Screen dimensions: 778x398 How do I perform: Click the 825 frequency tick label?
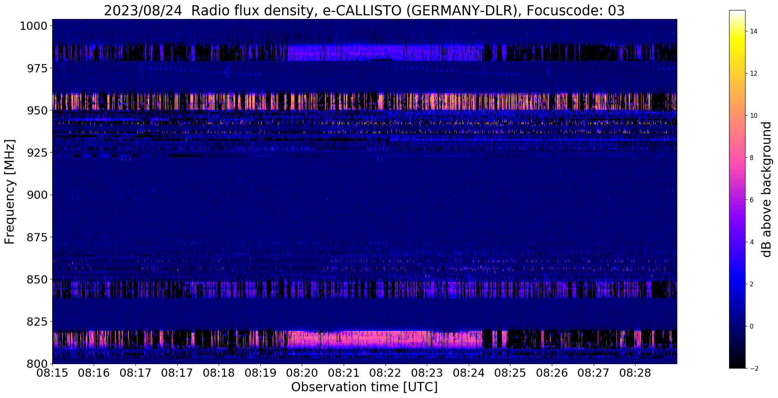click(37, 322)
